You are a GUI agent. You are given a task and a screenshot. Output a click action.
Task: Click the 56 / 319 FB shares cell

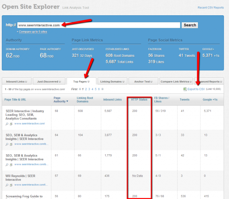pos(161,111)
